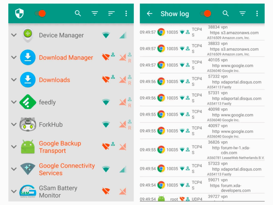The height and width of the screenshot is (205, 273).
Task: Toggle mobile data for Downloads
Action: click(x=123, y=80)
